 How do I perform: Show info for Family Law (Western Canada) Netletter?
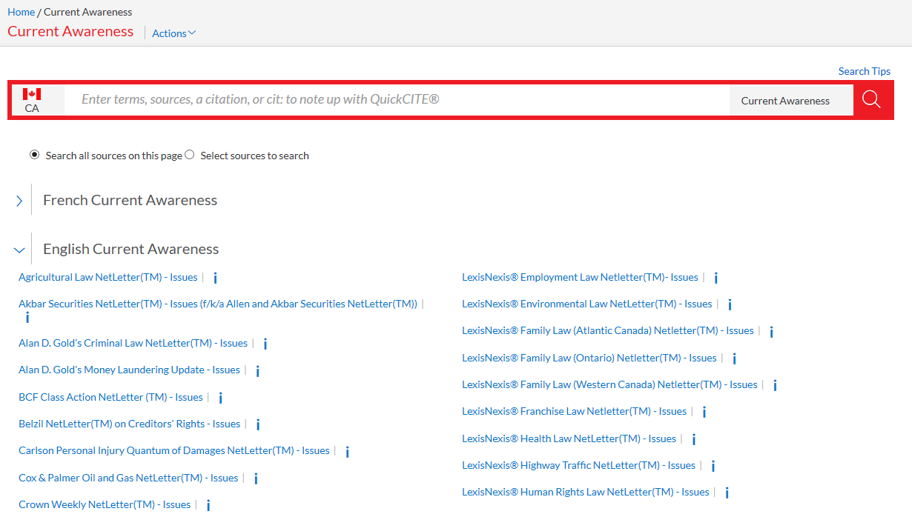[x=775, y=385]
